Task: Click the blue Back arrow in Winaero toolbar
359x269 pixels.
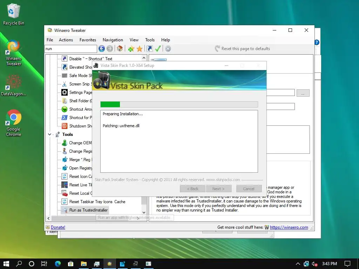Action: pos(102,48)
